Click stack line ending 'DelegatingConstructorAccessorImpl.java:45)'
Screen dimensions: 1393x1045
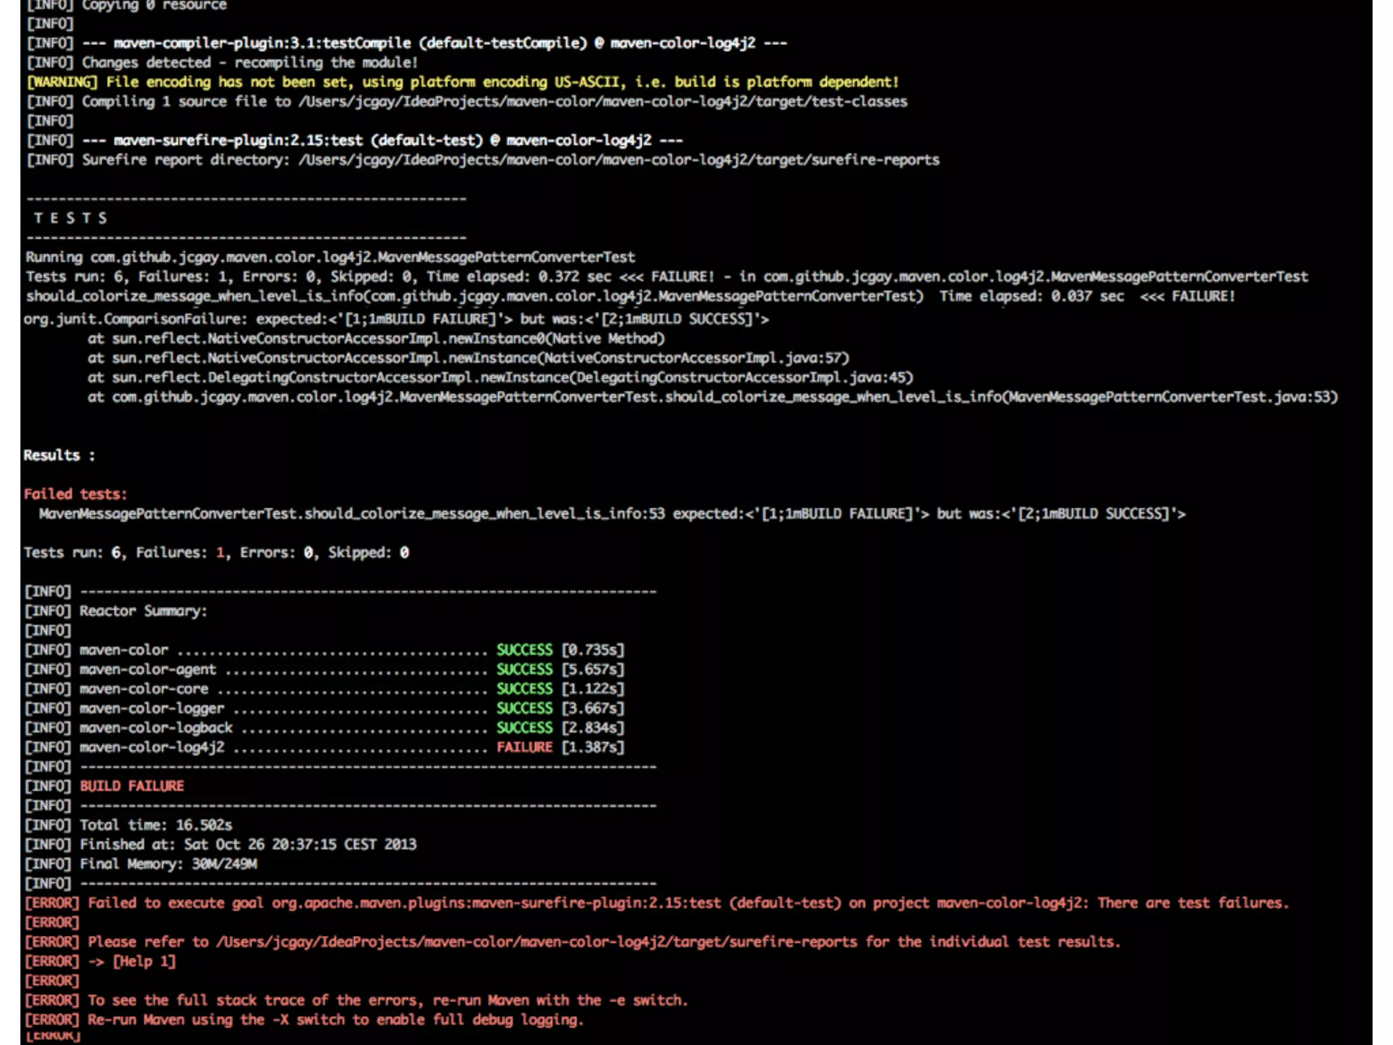[501, 378]
